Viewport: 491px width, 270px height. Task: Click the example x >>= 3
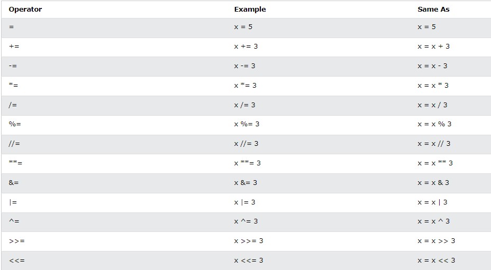(249, 241)
